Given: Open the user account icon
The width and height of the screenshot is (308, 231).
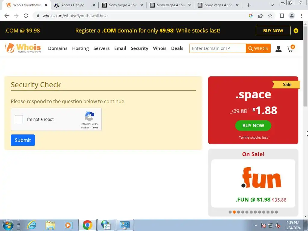Looking at the screenshot, I should pyautogui.click(x=278, y=48).
